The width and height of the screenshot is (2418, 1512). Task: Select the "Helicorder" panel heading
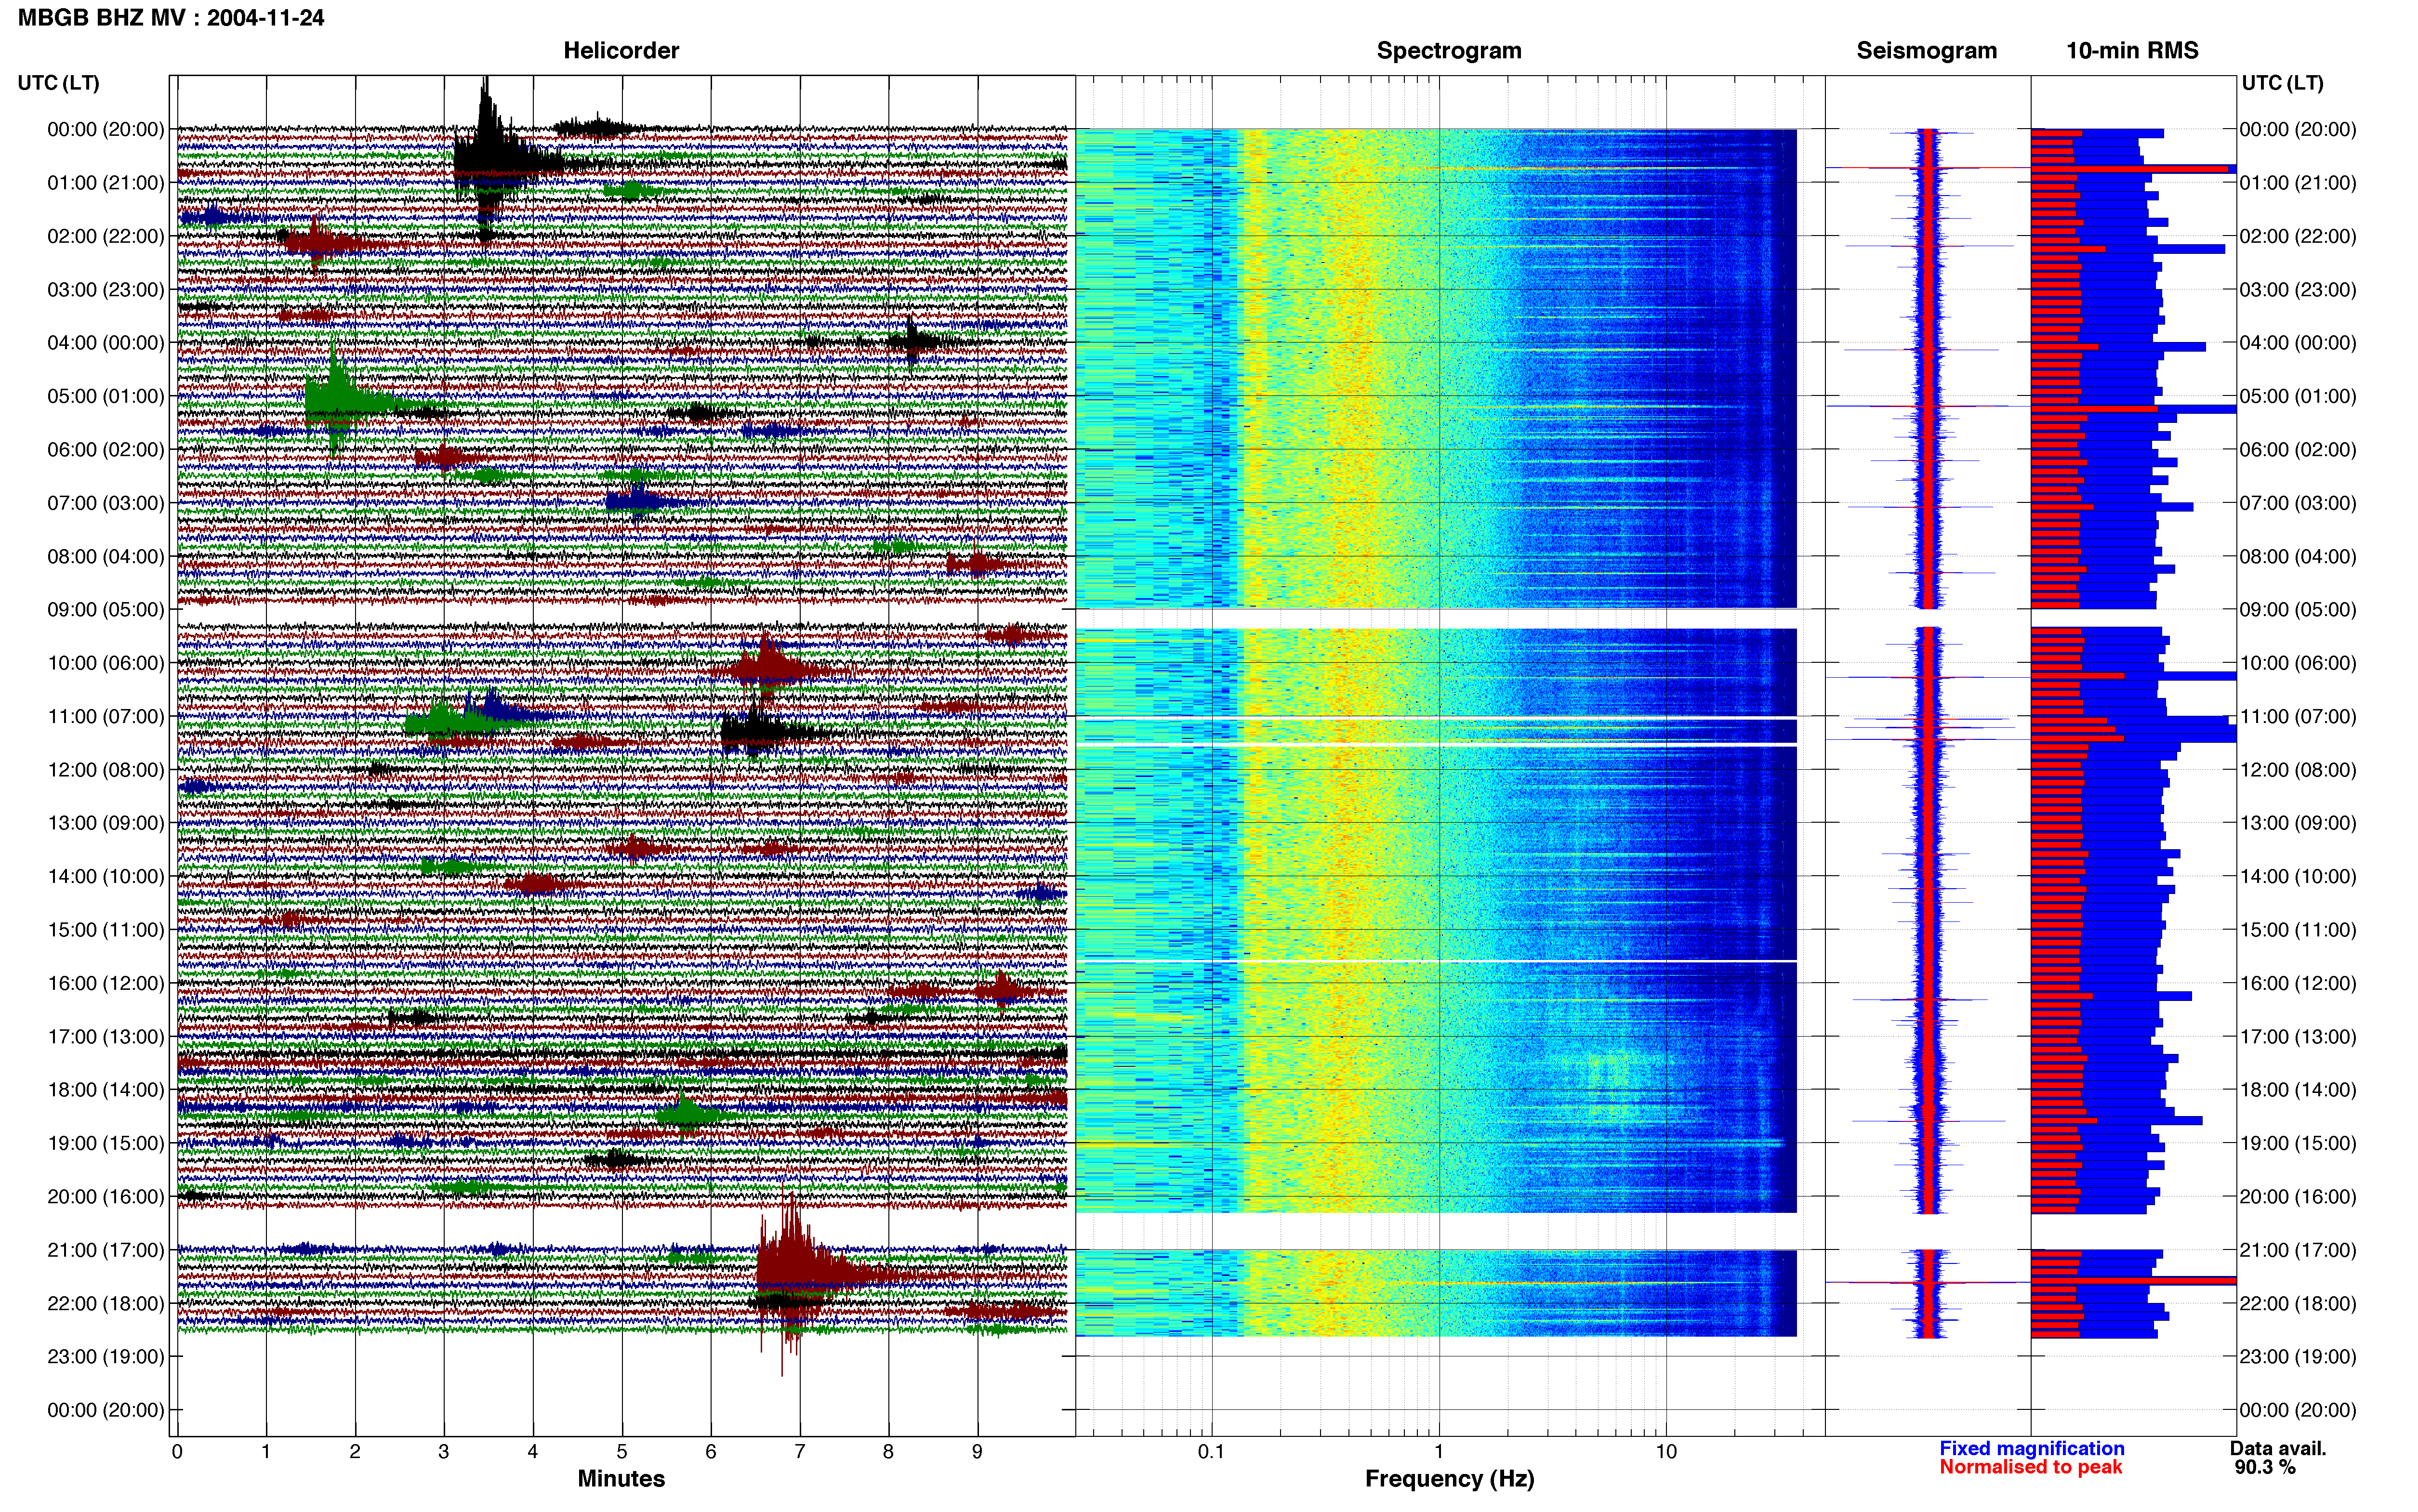pyautogui.click(x=621, y=50)
